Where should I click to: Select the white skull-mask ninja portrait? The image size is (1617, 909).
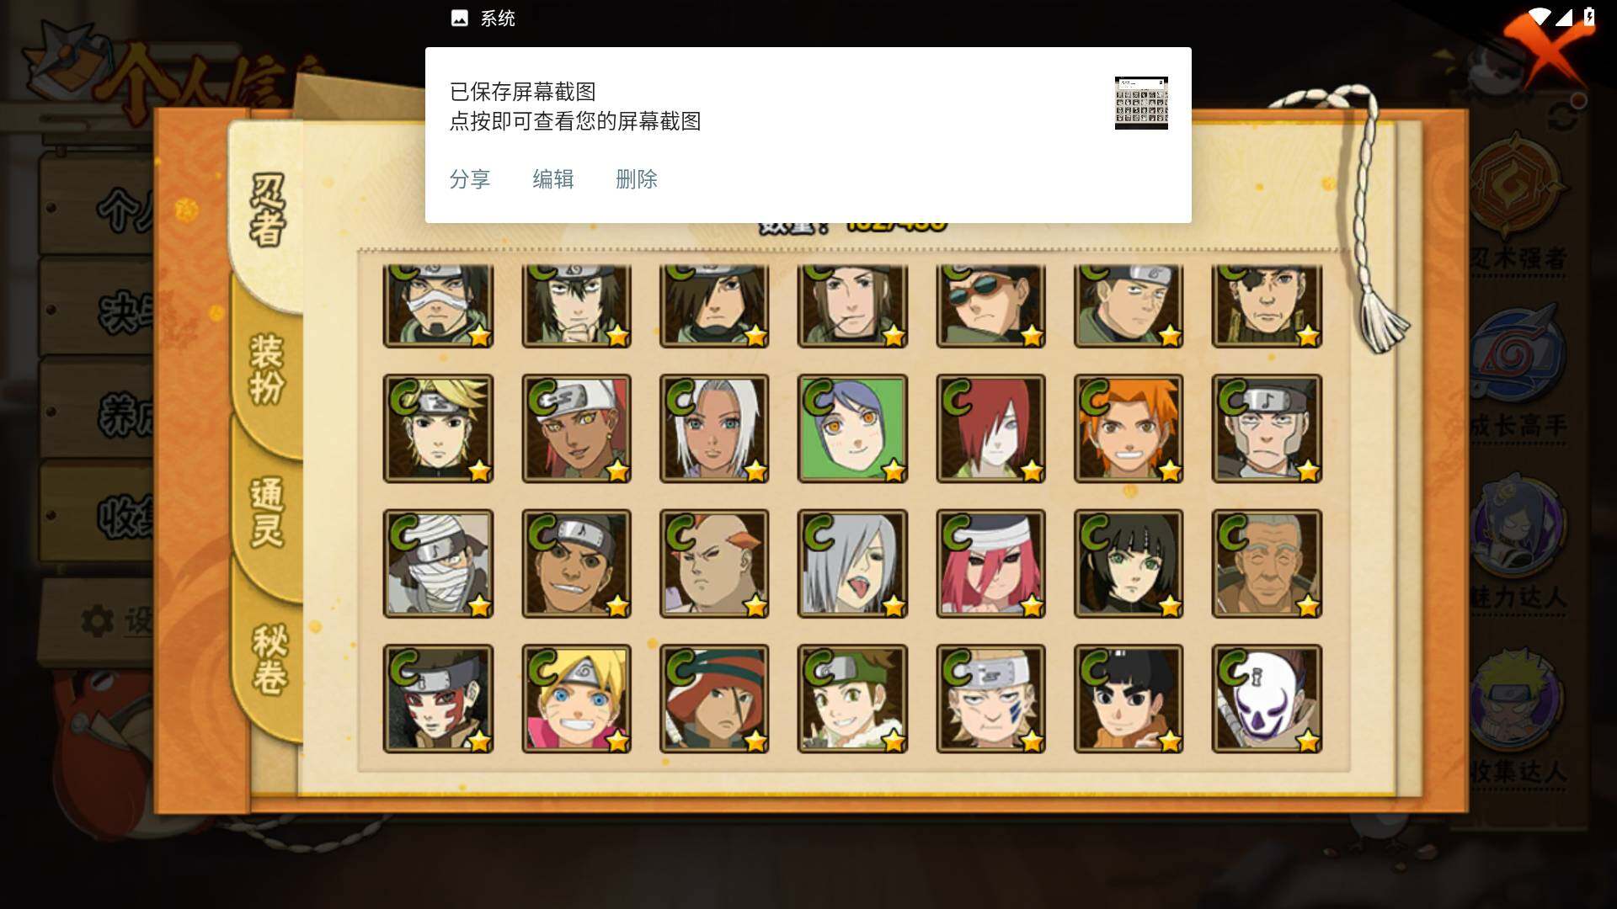(1267, 699)
